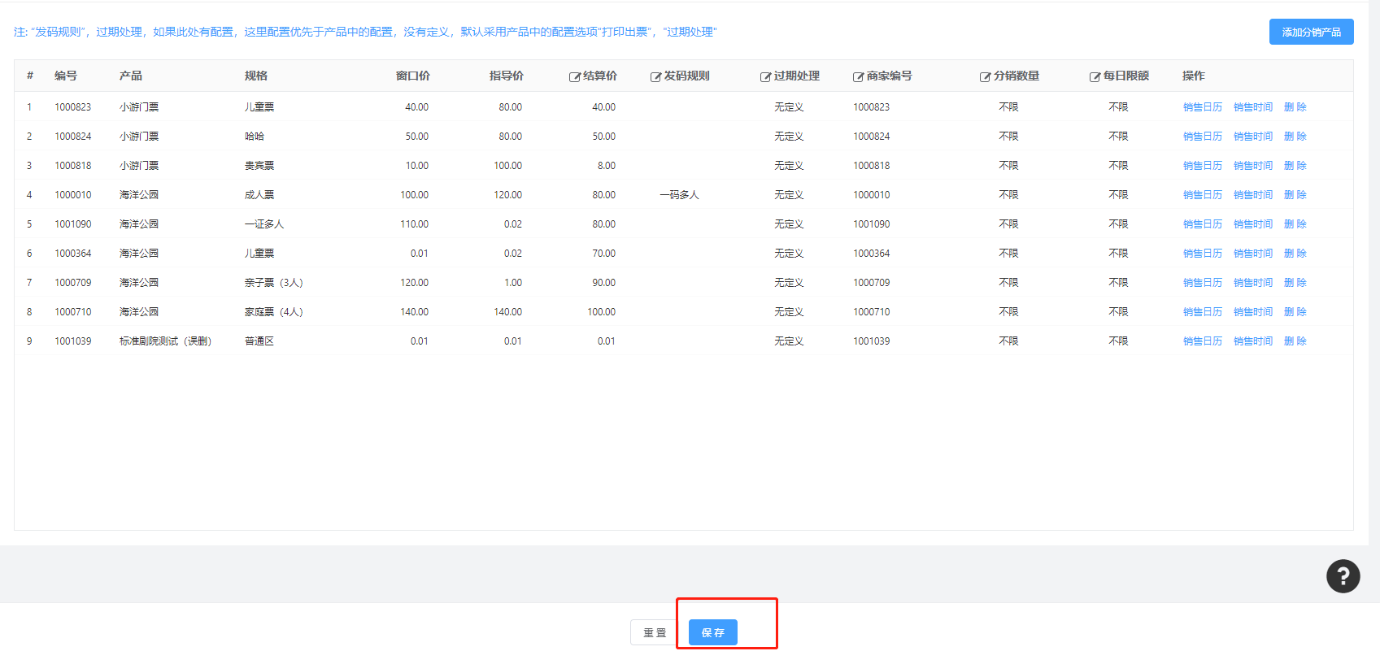
Task: Click the edit icon beside 结算价 header
Action: (x=574, y=76)
